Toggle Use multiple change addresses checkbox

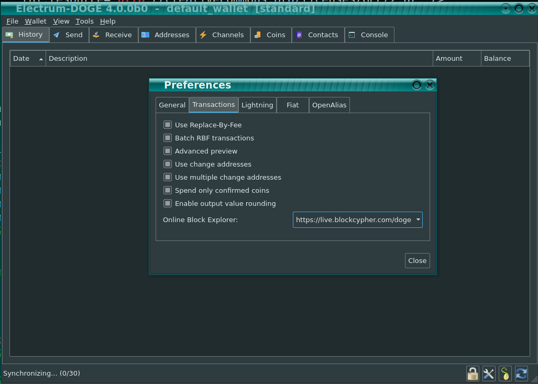tap(168, 178)
